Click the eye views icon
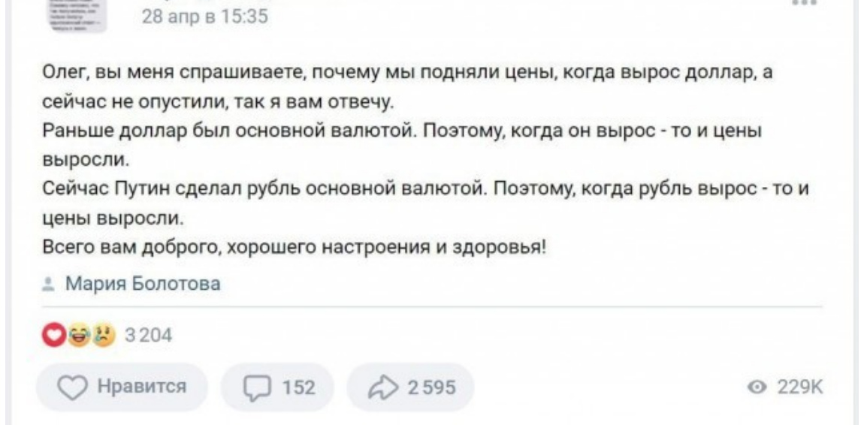864x425 pixels. click(x=758, y=389)
